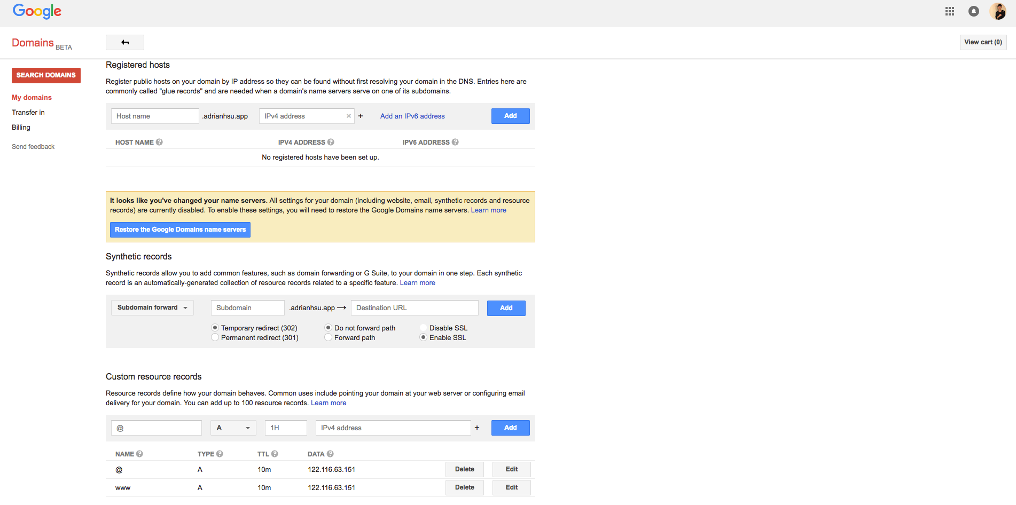Image resolution: width=1016 pixels, height=505 pixels.
Task: Open Learn more about name servers
Action: (x=488, y=210)
